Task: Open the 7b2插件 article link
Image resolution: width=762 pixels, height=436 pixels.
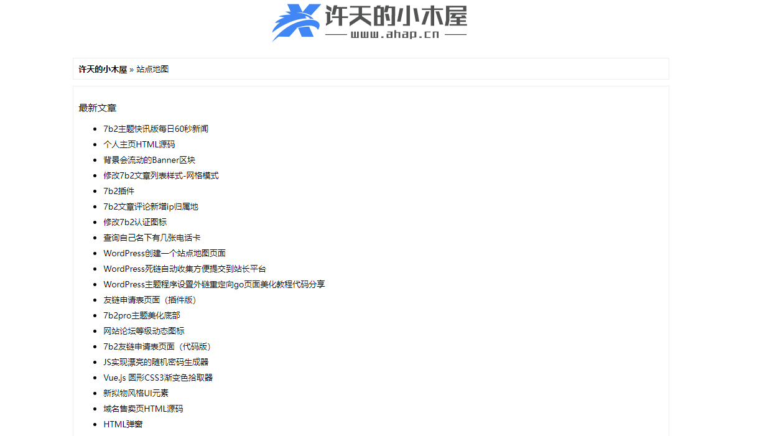Action: click(x=119, y=191)
